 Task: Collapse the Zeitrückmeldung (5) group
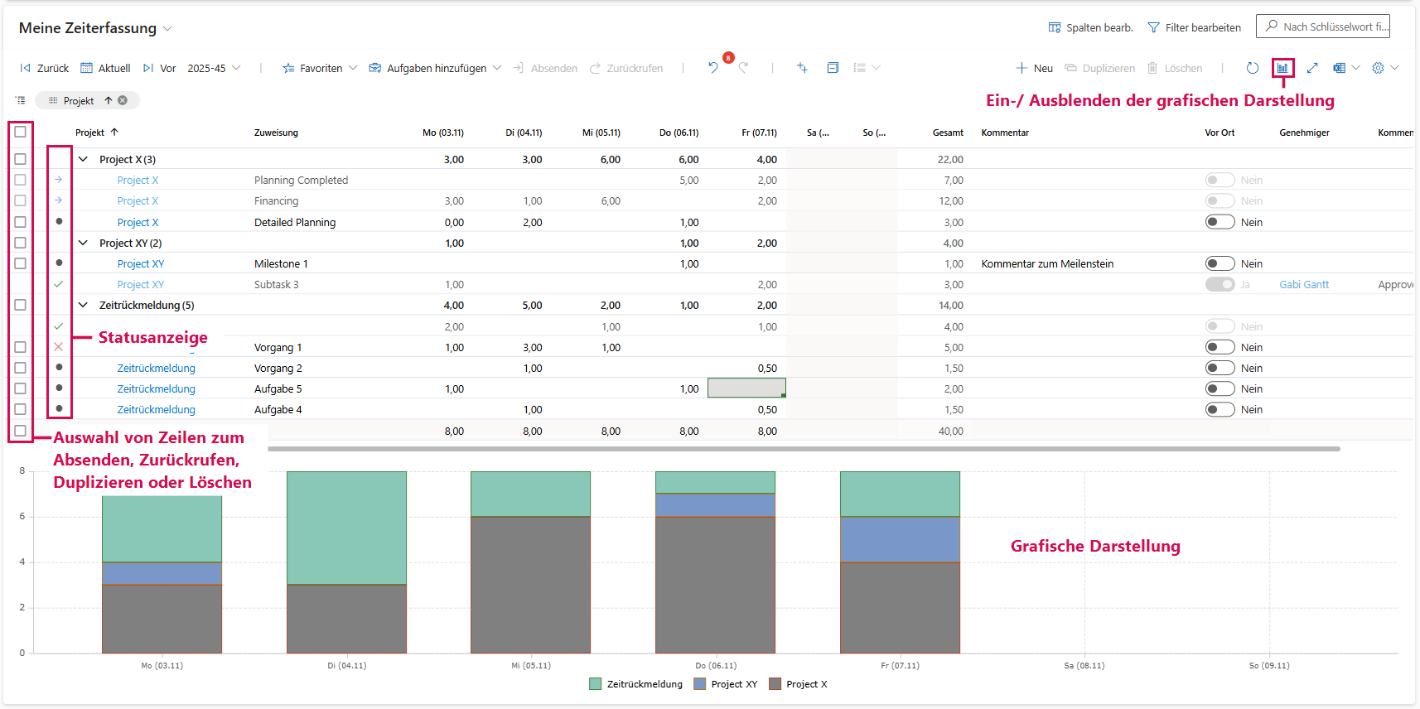[83, 305]
